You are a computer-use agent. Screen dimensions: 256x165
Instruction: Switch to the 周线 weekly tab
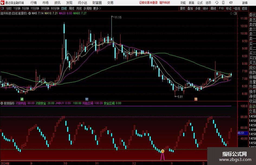point(72,8)
